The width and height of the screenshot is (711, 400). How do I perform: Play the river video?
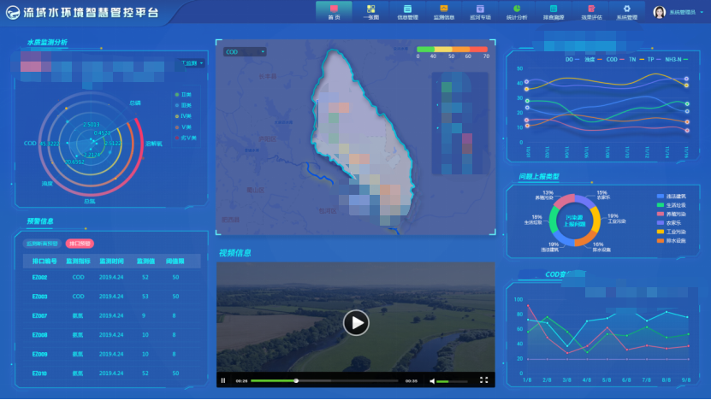click(x=356, y=321)
